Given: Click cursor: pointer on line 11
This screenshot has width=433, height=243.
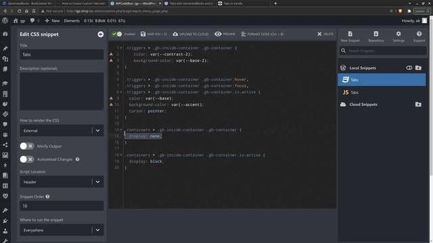Looking at the screenshot, I should 147,111.
